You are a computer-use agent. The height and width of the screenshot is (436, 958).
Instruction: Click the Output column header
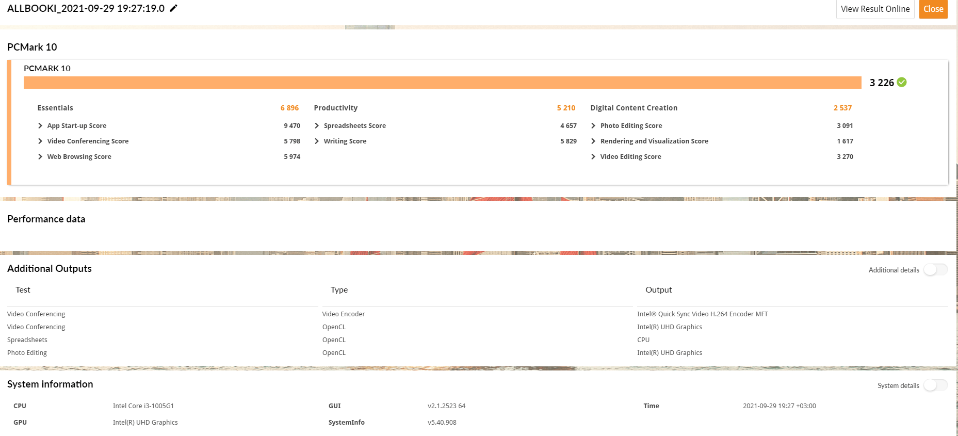pos(658,290)
